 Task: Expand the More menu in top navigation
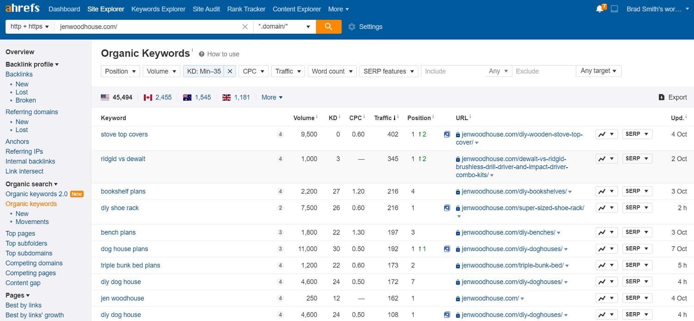pyautogui.click(x=339, y=9)
